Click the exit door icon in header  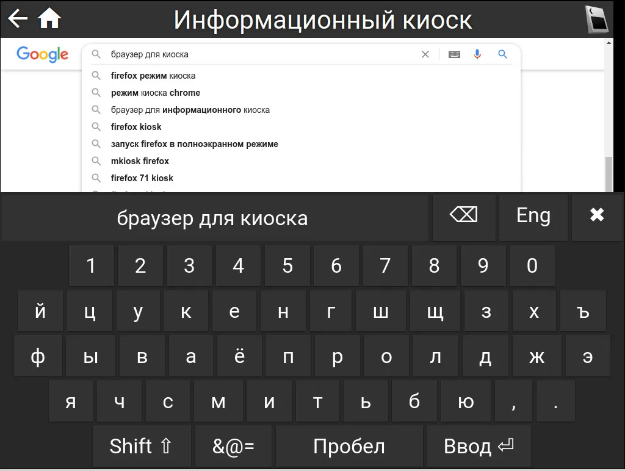click(596, 19)
